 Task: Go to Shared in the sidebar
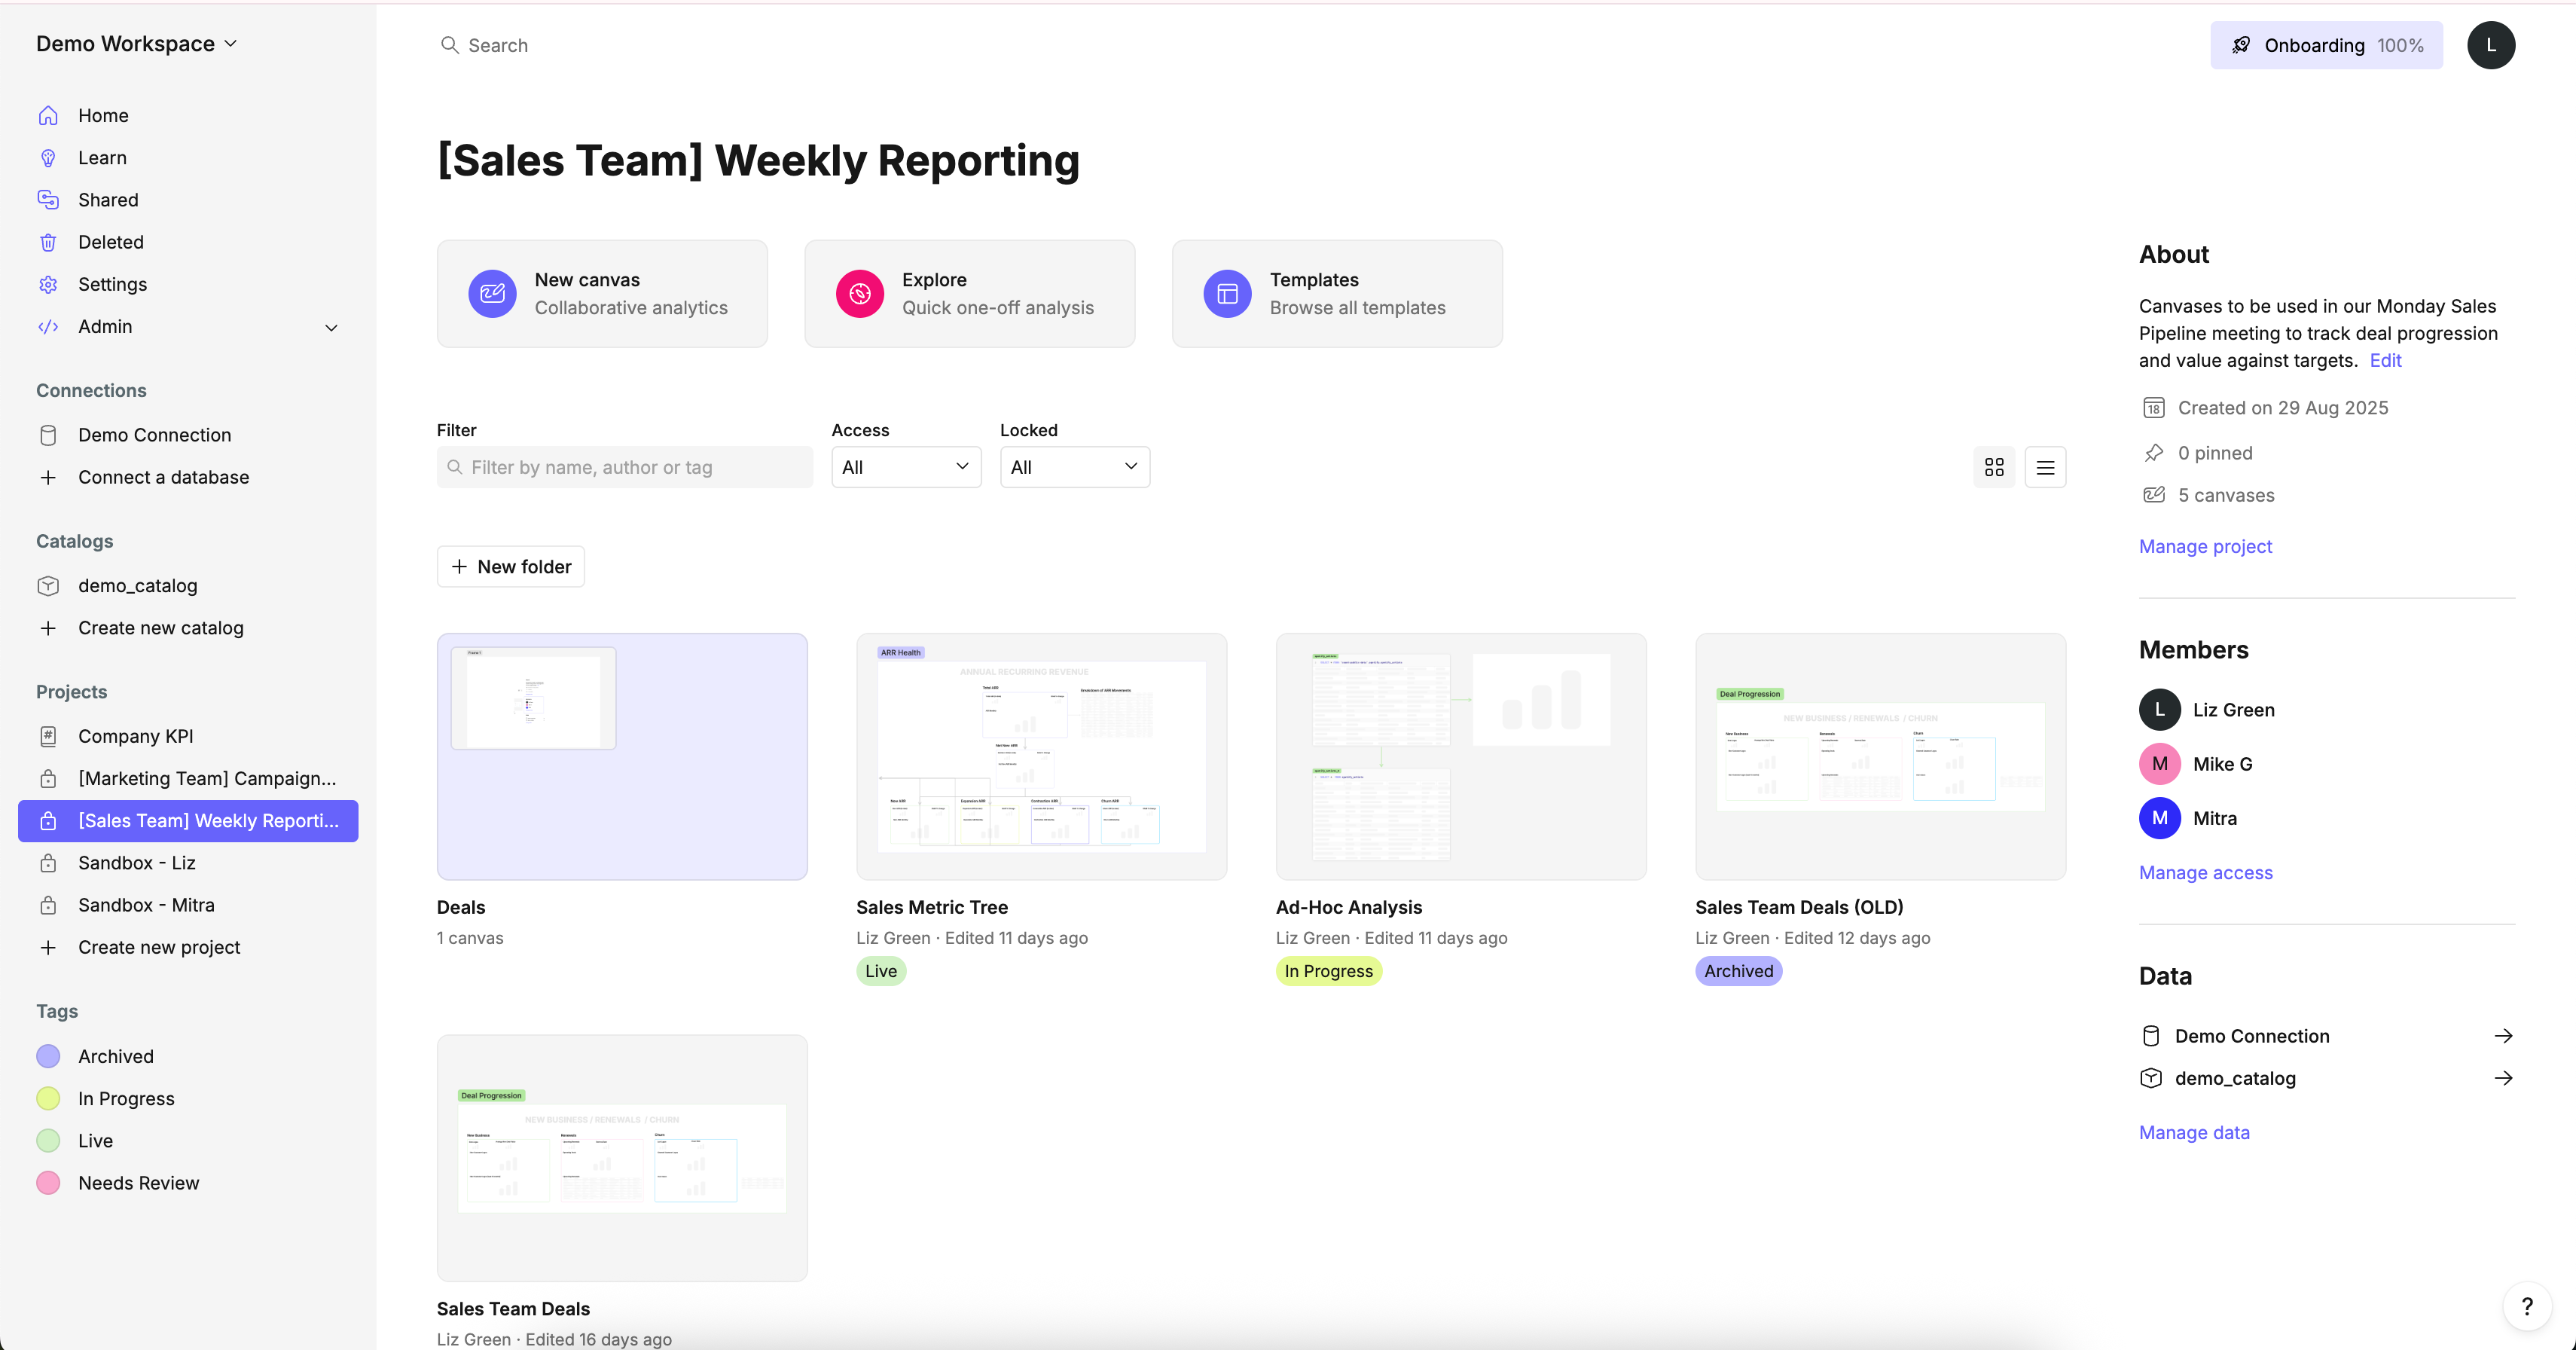[x=108, y=200]
